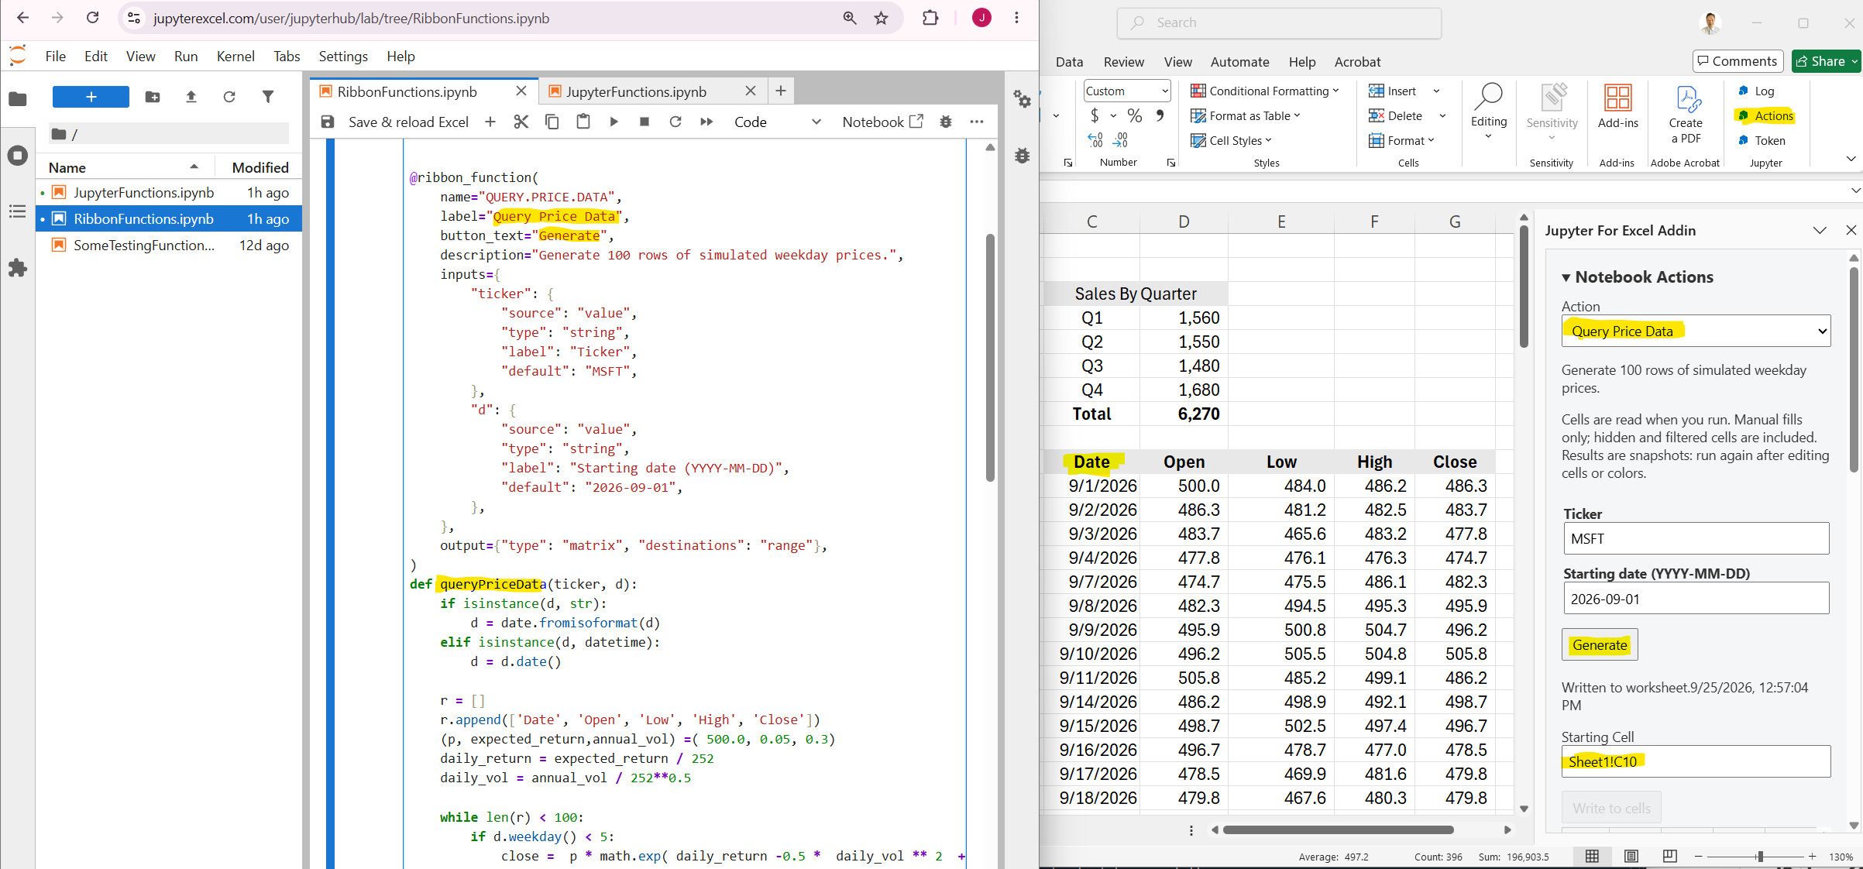Click Create a PDF in Excel ribbon
Screen dimensions: 1863x869
pos(1686,115)
